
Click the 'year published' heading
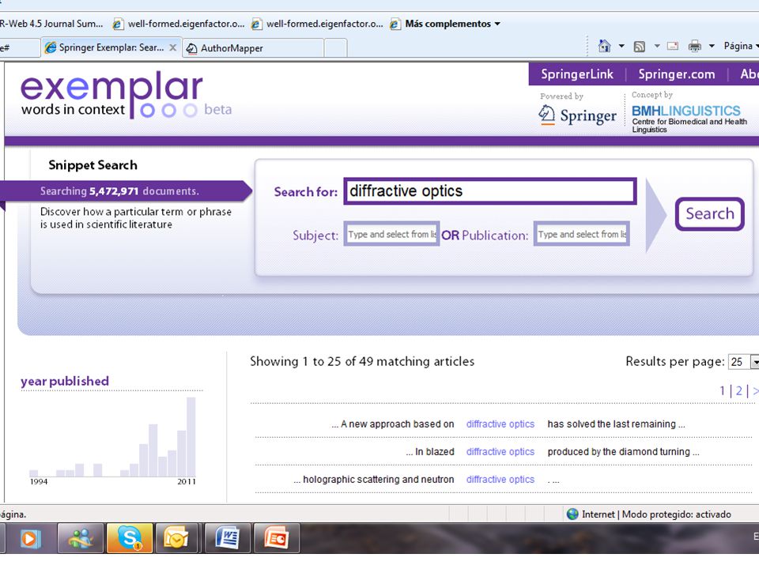tap(64, 381)
